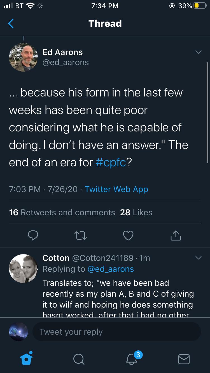The image size is (210, 373).
Task: Expand options chevron on Cotton's reply
Action: tap(198, 258)
